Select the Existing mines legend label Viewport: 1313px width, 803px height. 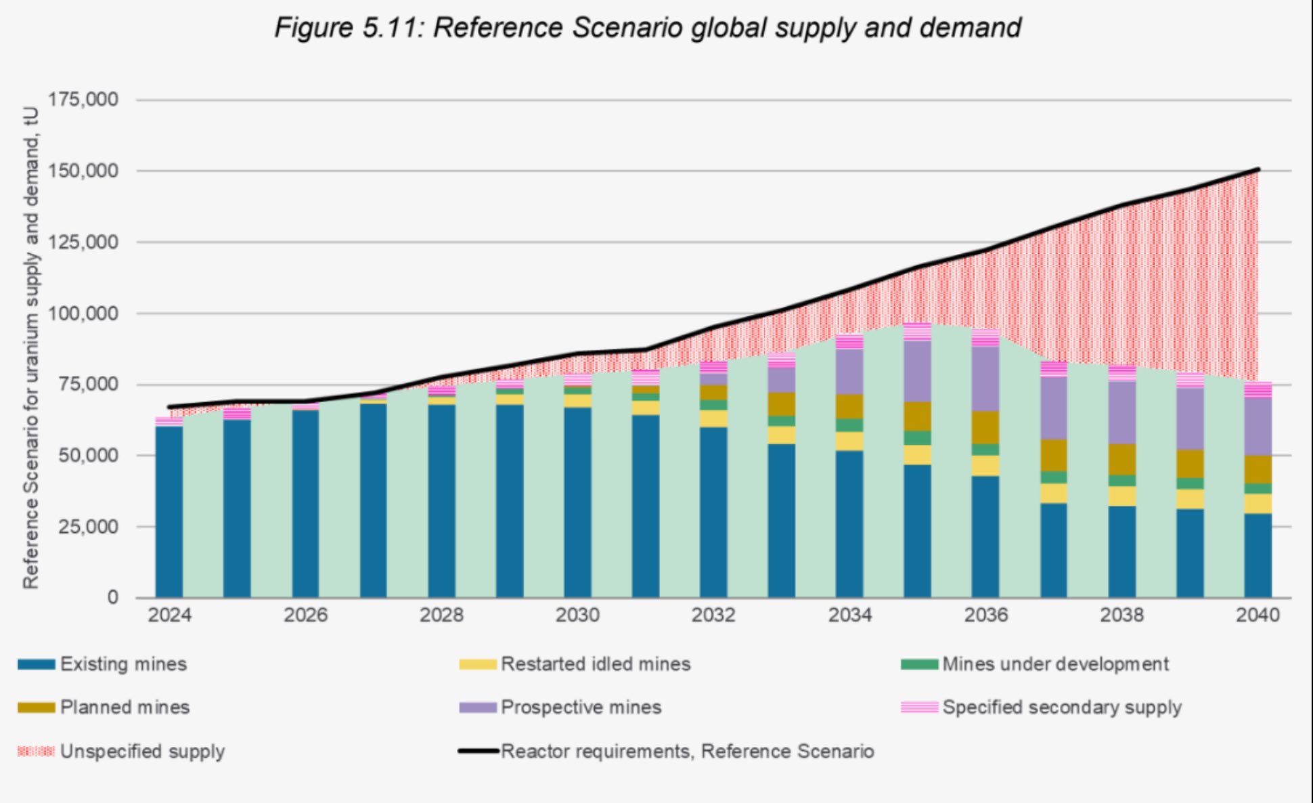[123, 664]
